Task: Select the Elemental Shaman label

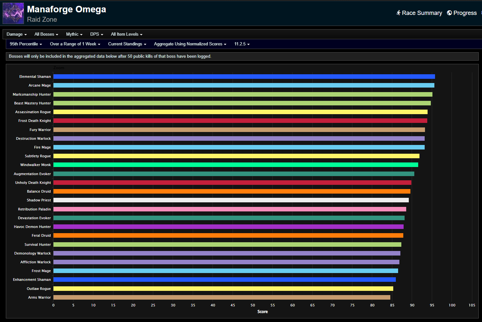Action: pyautogui.click(x=35, y=77)
